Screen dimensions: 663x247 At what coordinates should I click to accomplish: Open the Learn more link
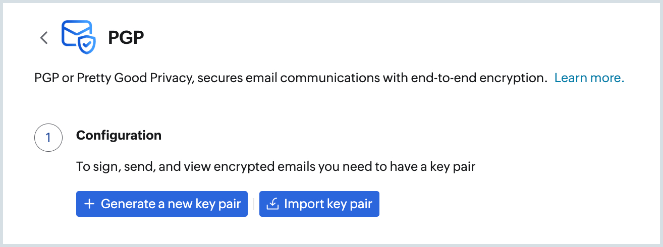(x=589, y=78)
